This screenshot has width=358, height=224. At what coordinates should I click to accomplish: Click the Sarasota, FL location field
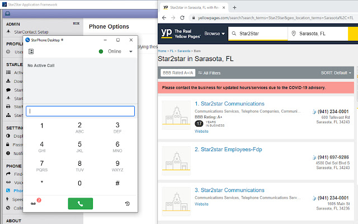pyautogui.click(x=320, y=34)
